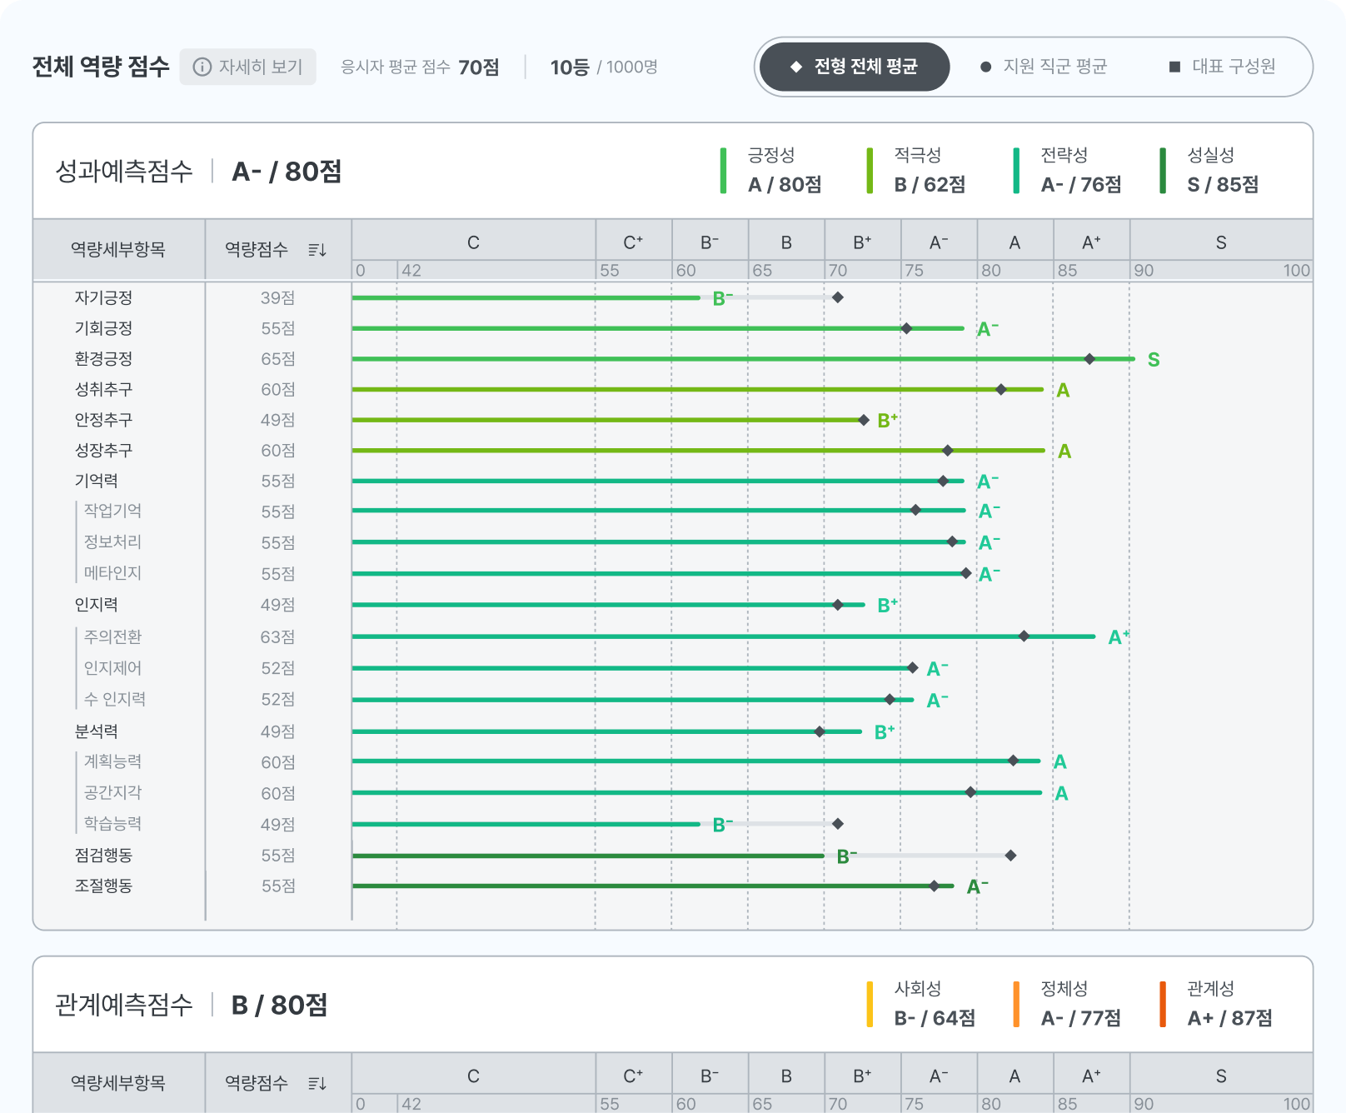1346x1113 pixels.
Task: Click the 학습능력 sub-item
Action: tap(112, 824)
